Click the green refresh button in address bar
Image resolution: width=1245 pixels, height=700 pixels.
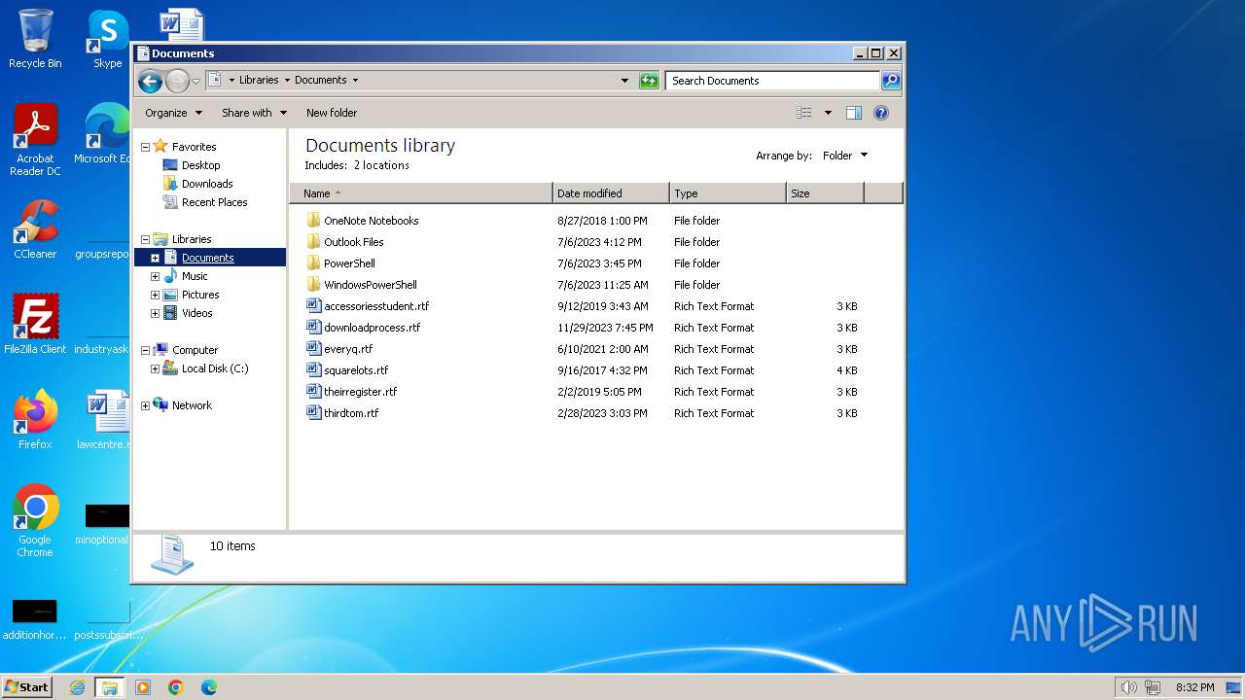[649, 81]
